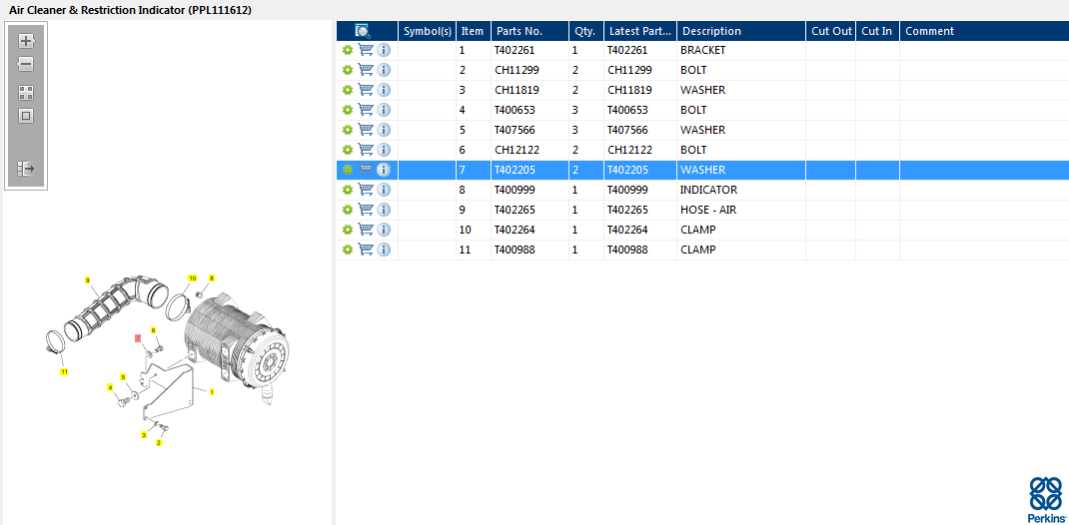Zoom out of the parts diagram

click(26, 65)
